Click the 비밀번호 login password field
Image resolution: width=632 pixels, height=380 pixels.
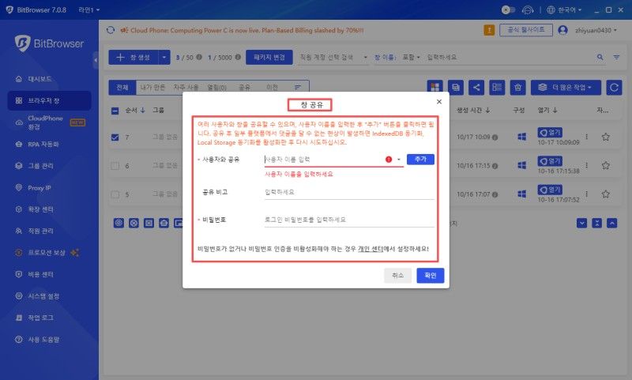[349, 220]
